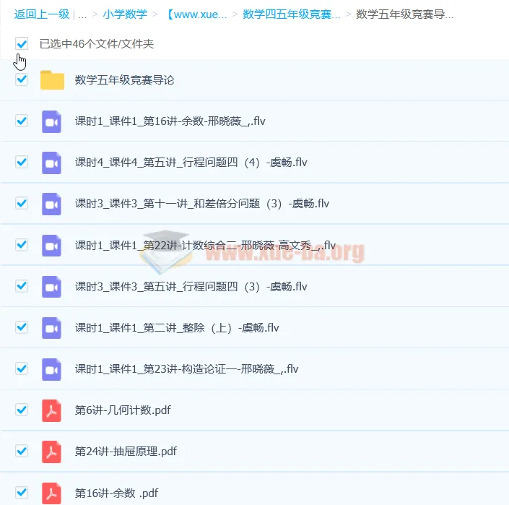Uncheck the checkbox for 数学五年级竞赛导论 folder
The image size is (509, 505).
pos(22,79)
